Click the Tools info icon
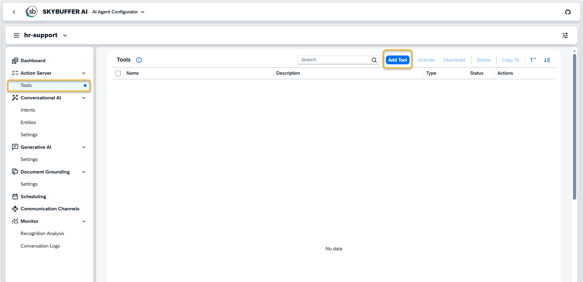Screen dimensions: 583x282 139,60
